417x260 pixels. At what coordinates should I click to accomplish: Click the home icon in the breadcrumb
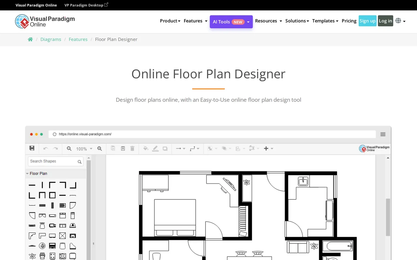click(x=30, y=39)
